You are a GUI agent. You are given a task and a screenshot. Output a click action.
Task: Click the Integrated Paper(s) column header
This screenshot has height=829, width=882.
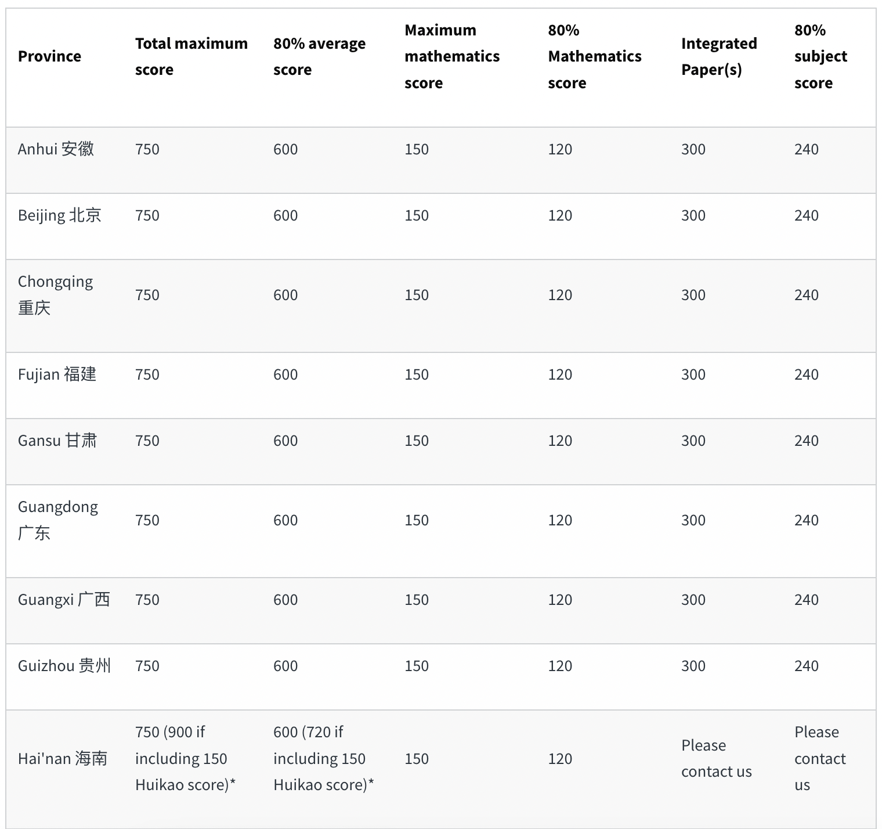point(718,56)
